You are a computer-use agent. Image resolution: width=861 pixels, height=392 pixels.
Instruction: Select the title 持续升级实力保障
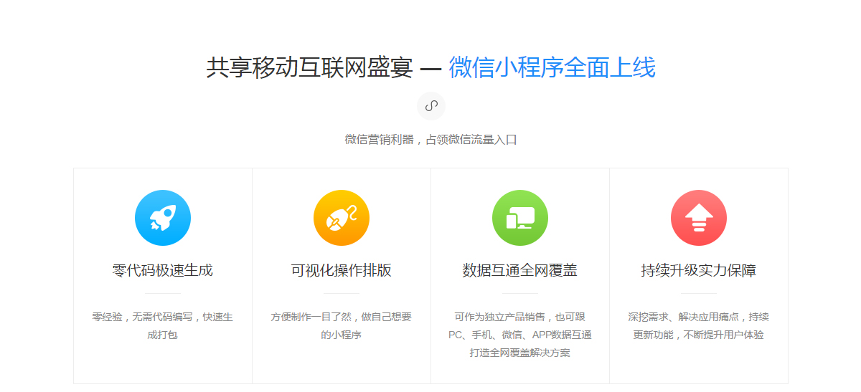(x=699, y=271)
